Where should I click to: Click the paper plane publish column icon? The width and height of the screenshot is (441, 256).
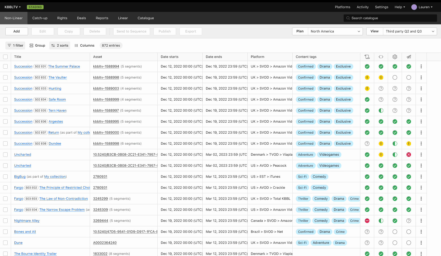point(409,57)
